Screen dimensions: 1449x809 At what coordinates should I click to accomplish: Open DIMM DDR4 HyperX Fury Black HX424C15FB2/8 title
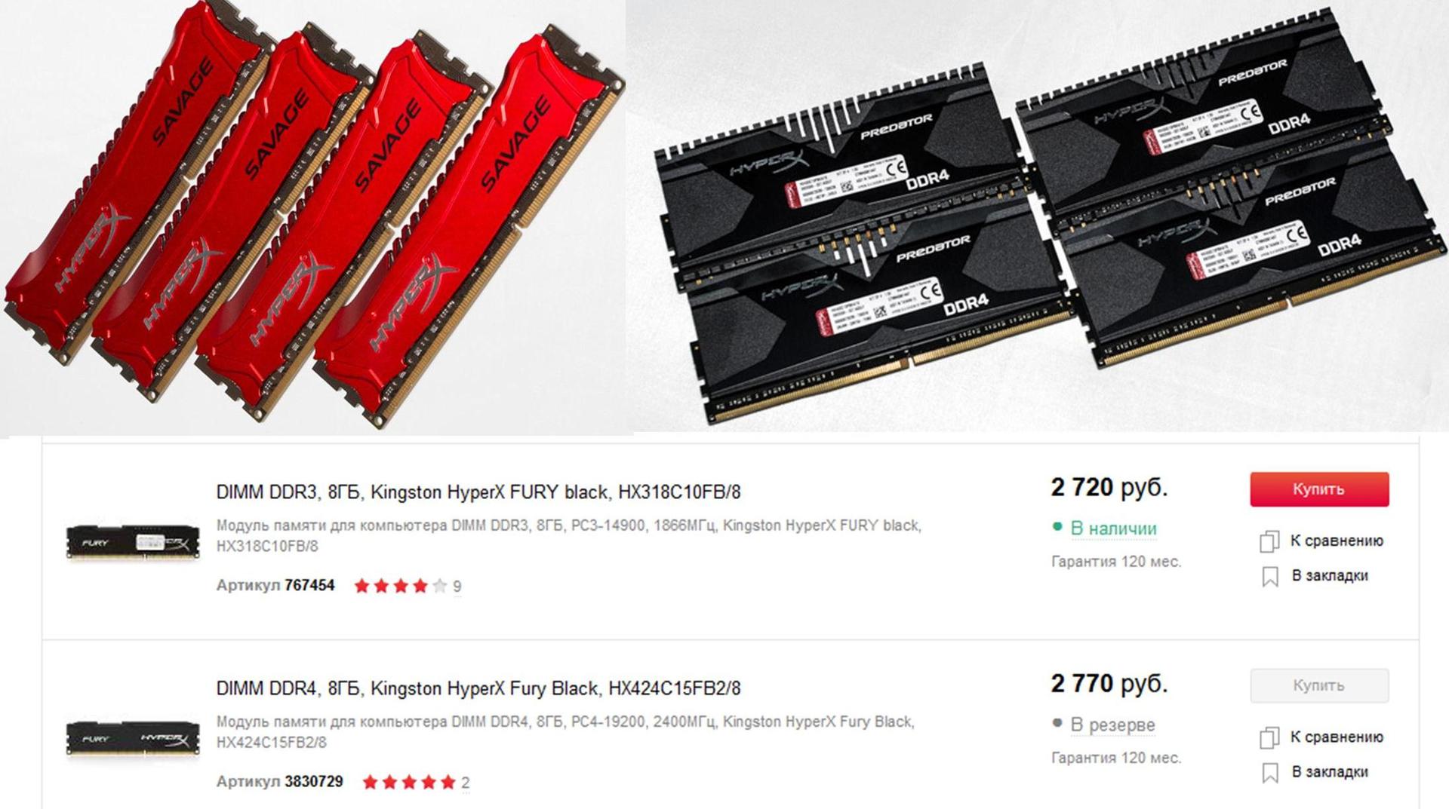tap(478, 688)
